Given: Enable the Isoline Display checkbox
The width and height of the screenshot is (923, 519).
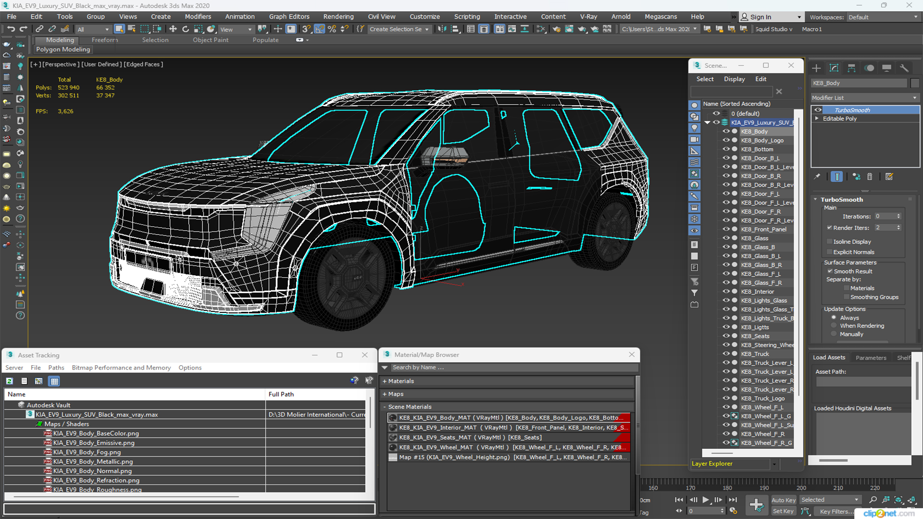Looking at the screenshot, I should tap(830, 242).
